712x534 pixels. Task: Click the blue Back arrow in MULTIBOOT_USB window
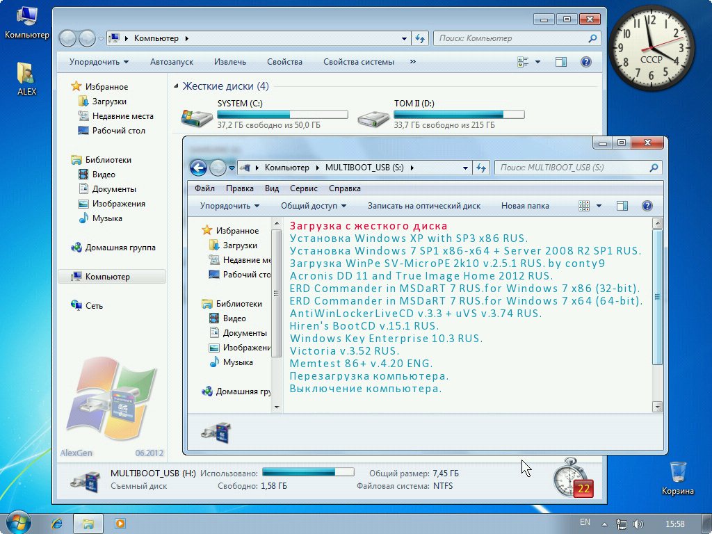click(198, 168)
